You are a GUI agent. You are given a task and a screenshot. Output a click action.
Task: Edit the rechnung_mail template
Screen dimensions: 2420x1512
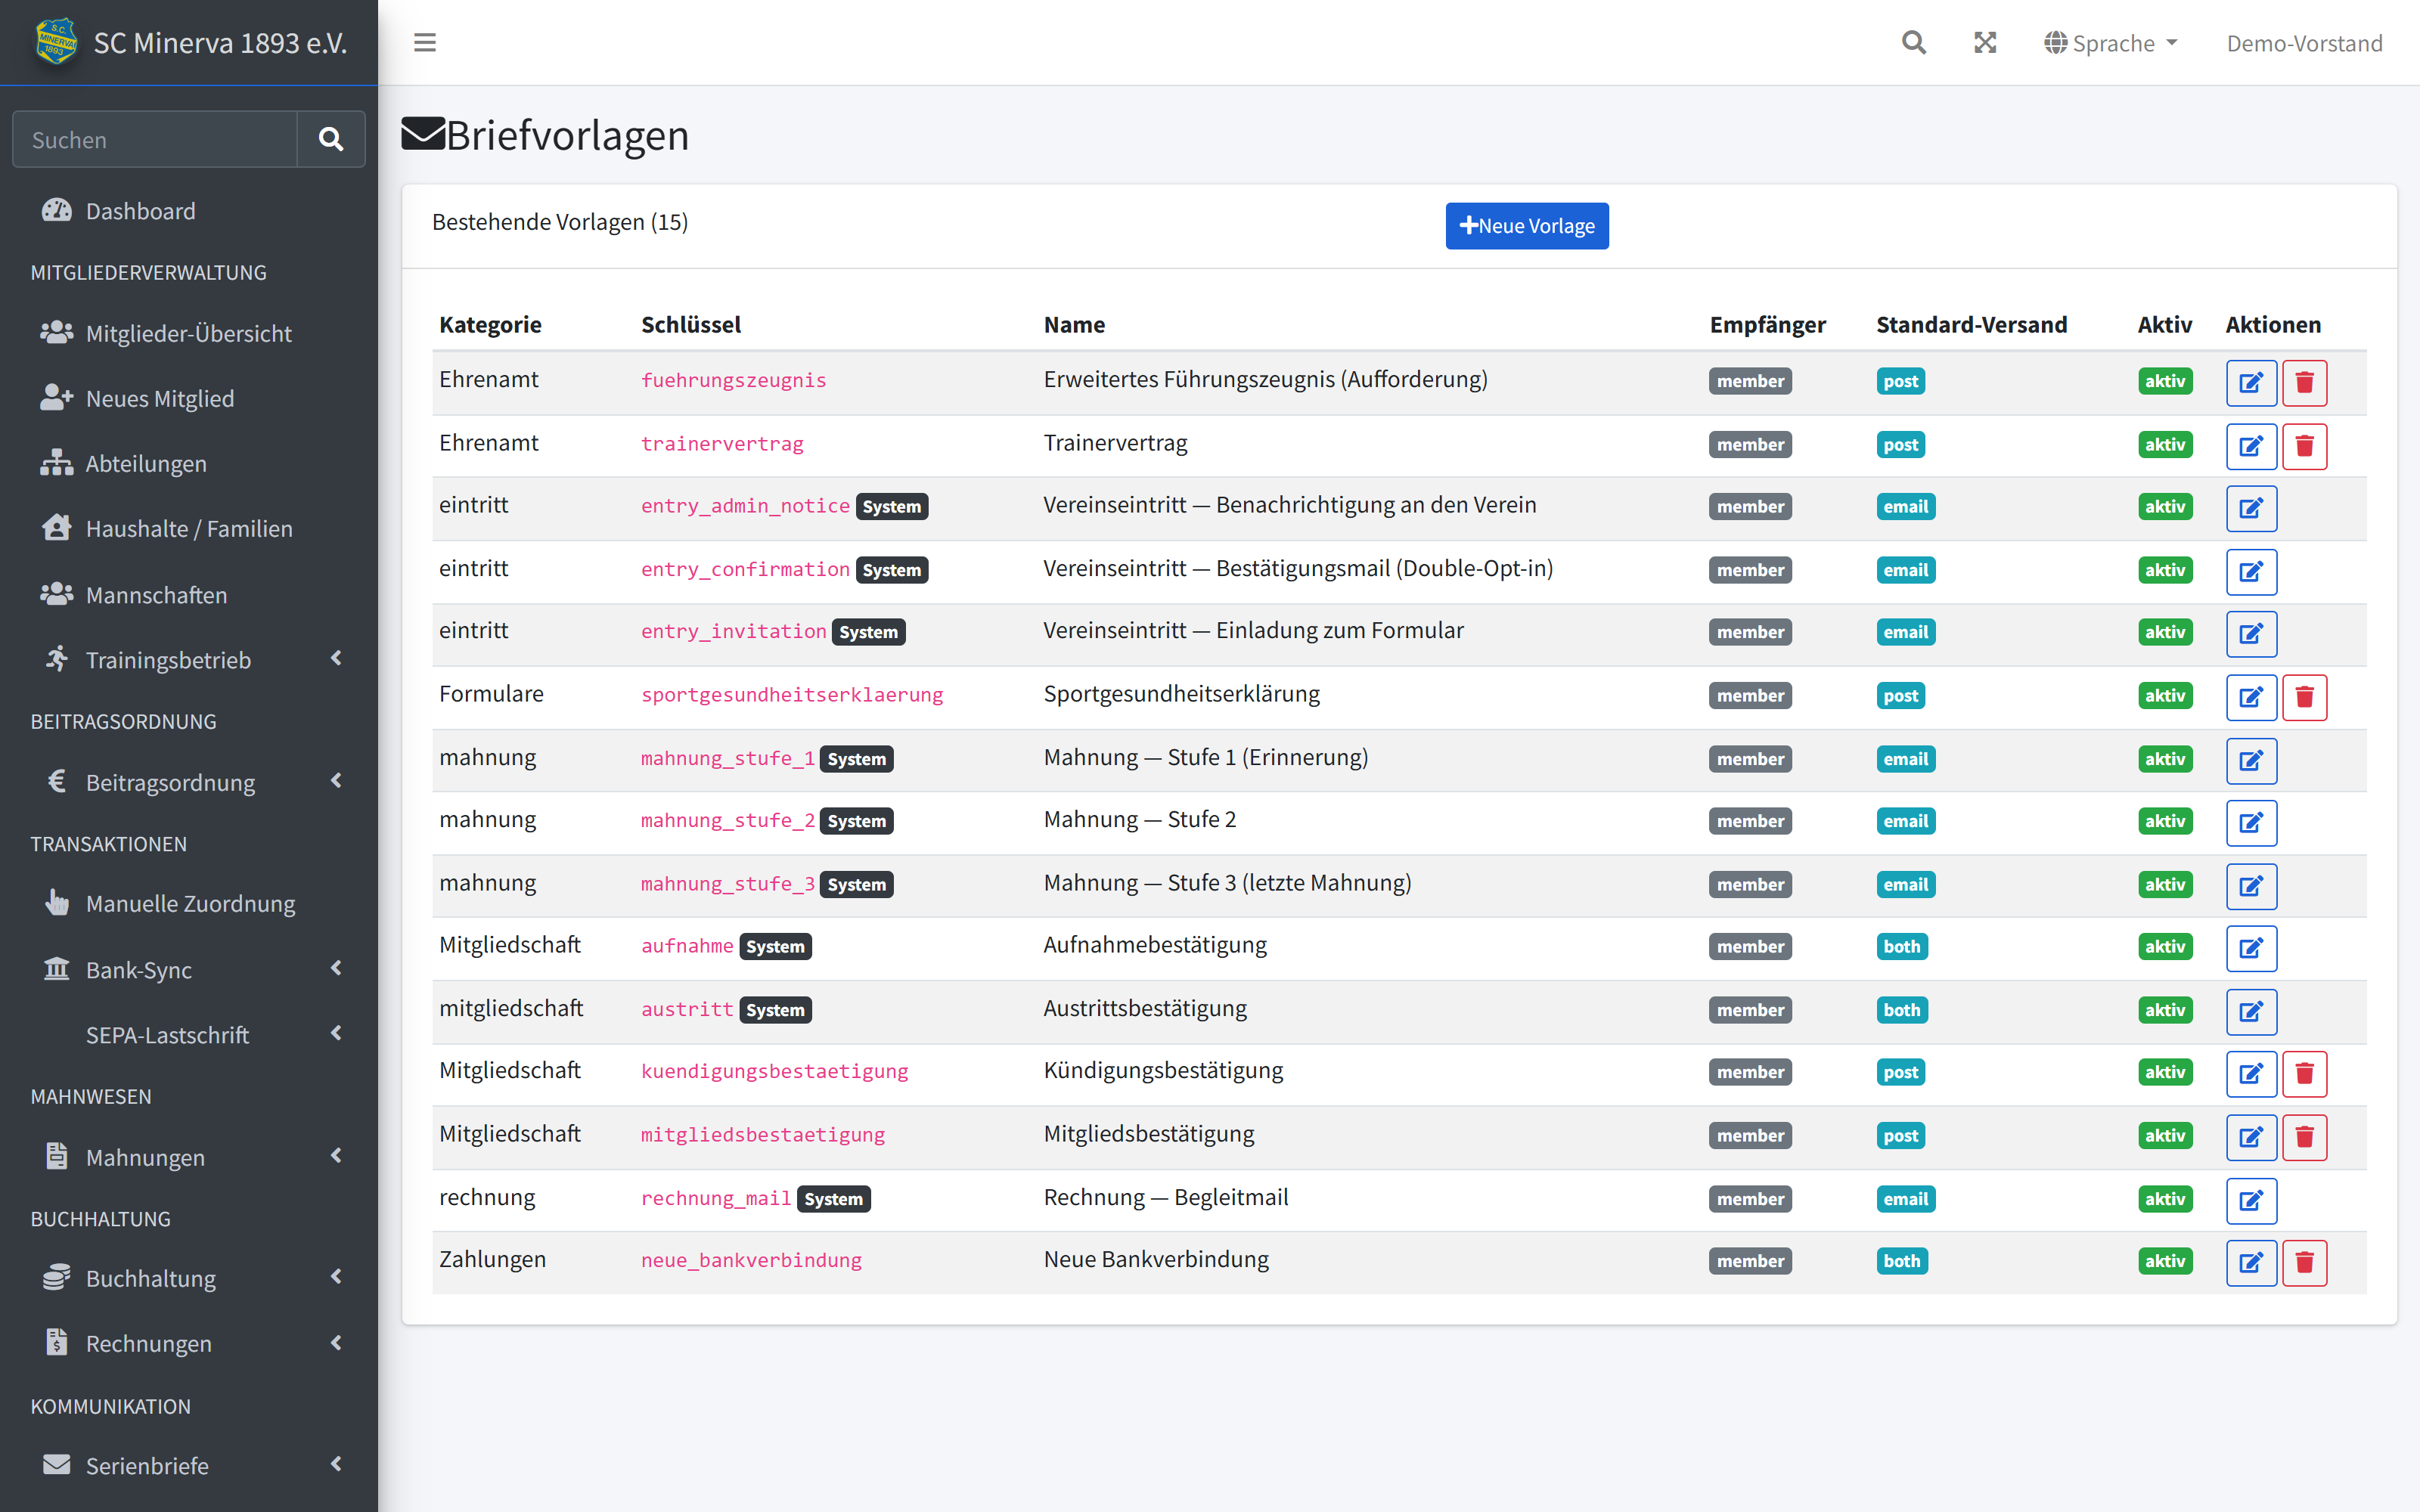[x=2251, y=1200]
